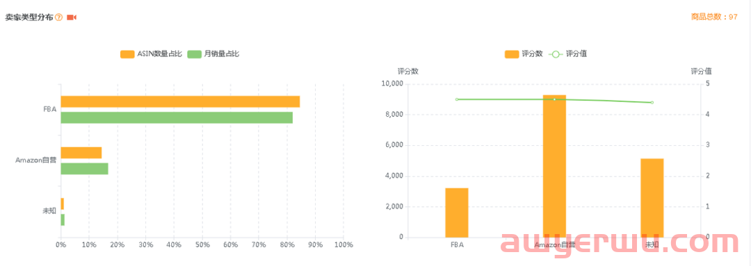This screenshot has width=751, height=266.
Task: Open the video tutorial camera icon
Action: [72, 17]
